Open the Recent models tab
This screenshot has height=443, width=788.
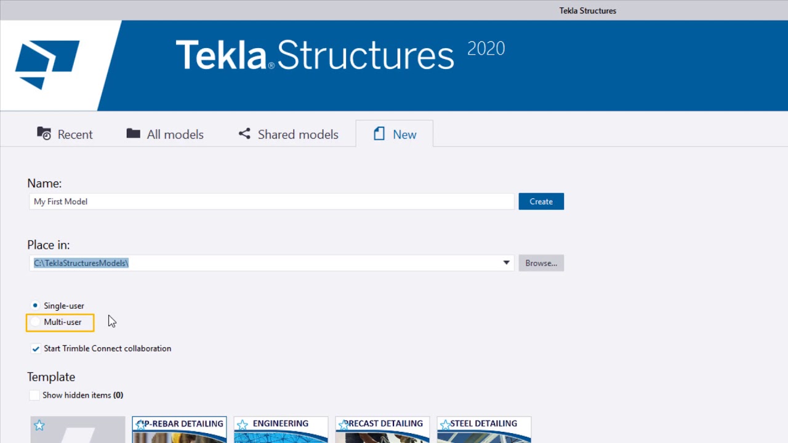65,134
